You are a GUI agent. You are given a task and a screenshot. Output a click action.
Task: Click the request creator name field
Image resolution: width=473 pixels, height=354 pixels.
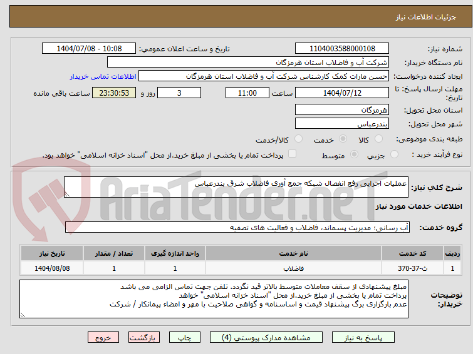[264, 76]
